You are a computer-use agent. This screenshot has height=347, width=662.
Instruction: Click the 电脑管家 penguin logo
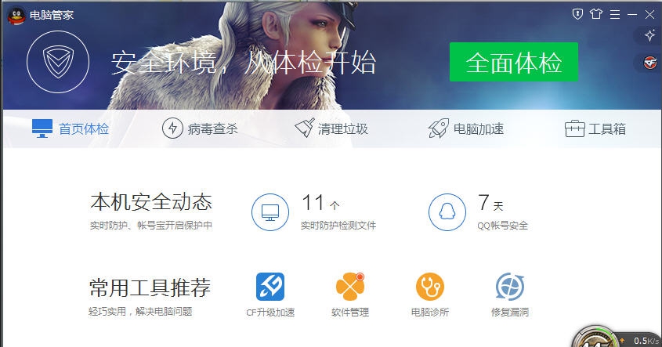16,16
